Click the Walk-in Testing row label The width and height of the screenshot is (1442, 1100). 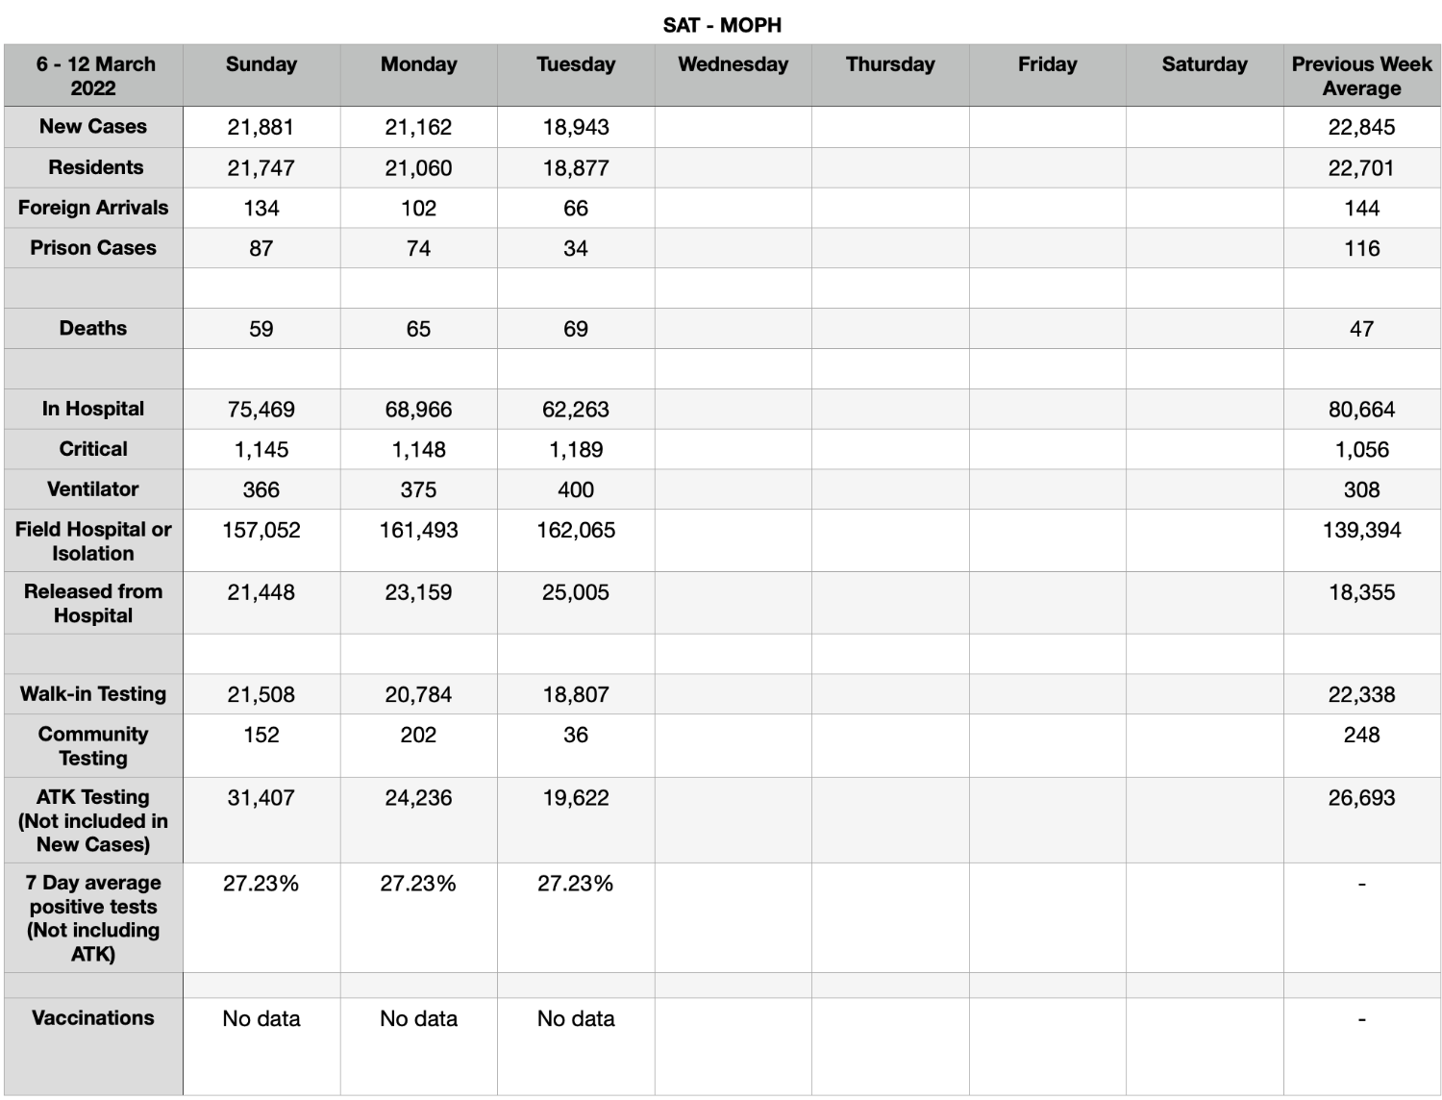(x=93, y=694)
